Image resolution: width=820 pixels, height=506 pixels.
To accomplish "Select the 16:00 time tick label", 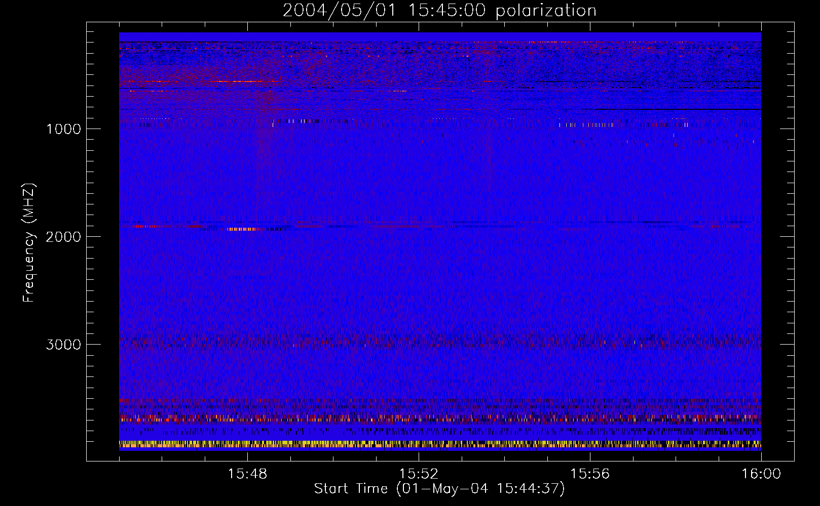I will coord(761,474).
